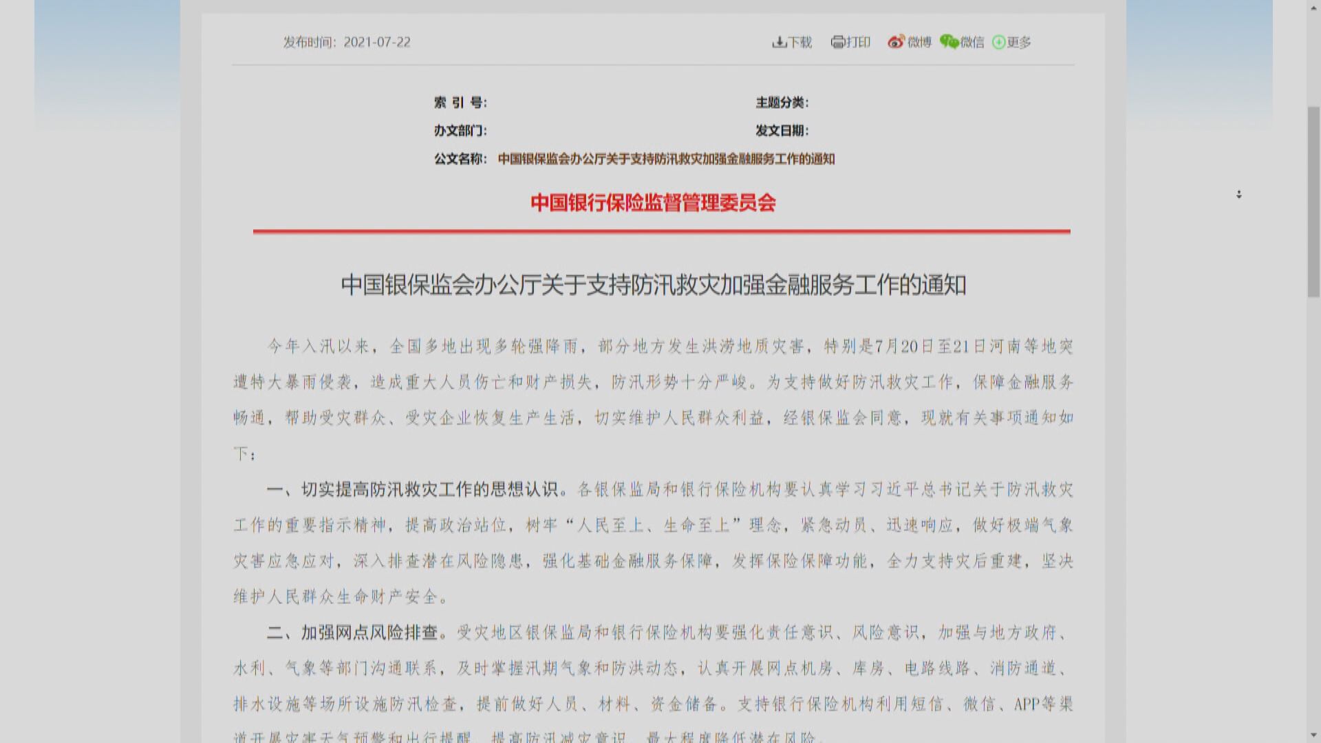This screenshot has height=743, width=1321.
Task: Click the 下载 text label
Action: pos(799,43)
